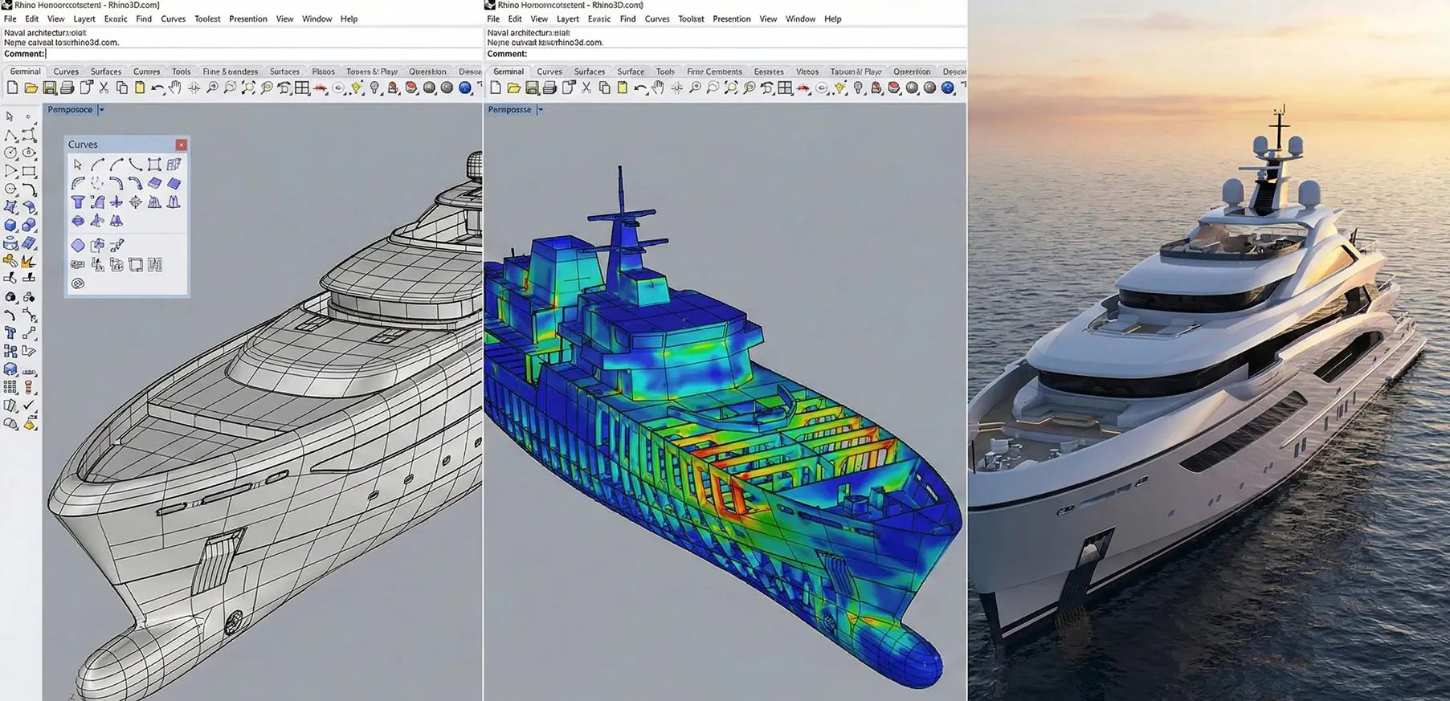The height and width of the screenshot is (701, 1450).
Task: Switch to Surfaces tab in left window
Action: (106, 71)
